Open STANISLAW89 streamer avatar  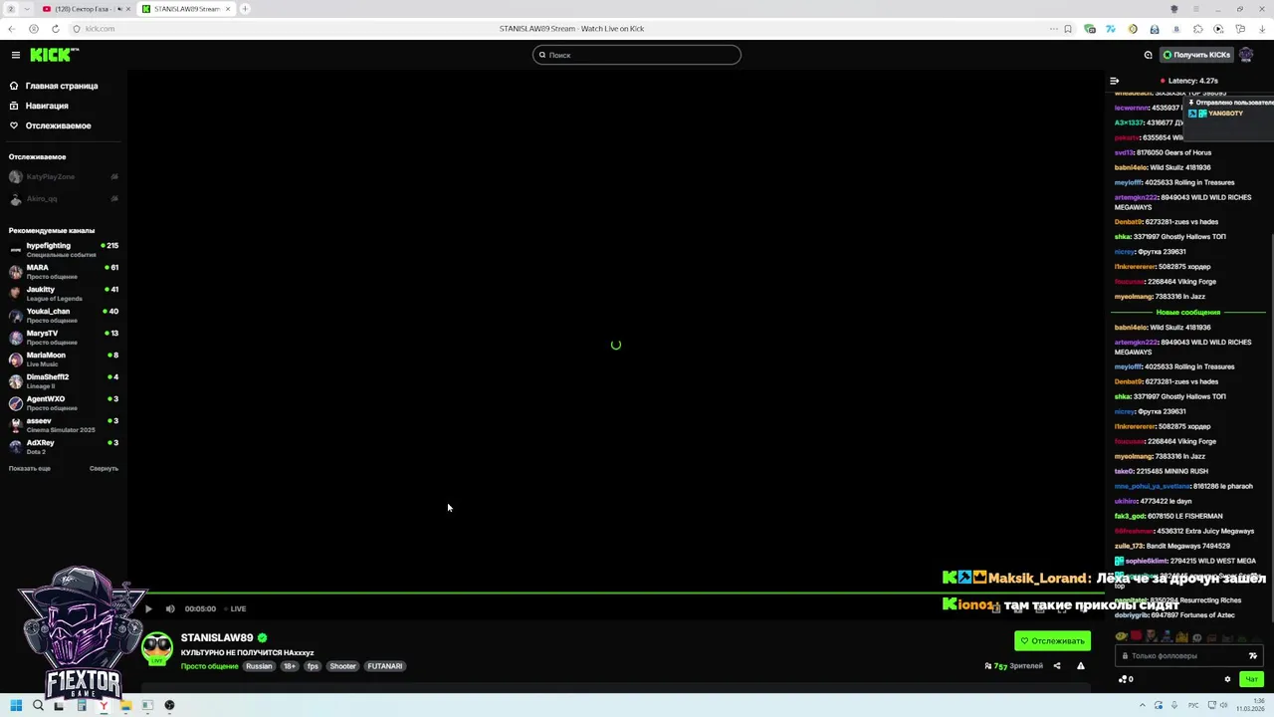point(157,648)
